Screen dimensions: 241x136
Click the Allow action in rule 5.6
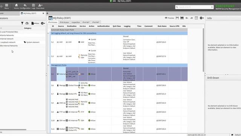click(x=92, y=85)
